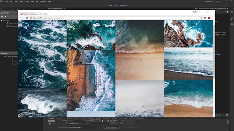Open the Edit menu
The image size is (234, 131).
tap(11, 1)
